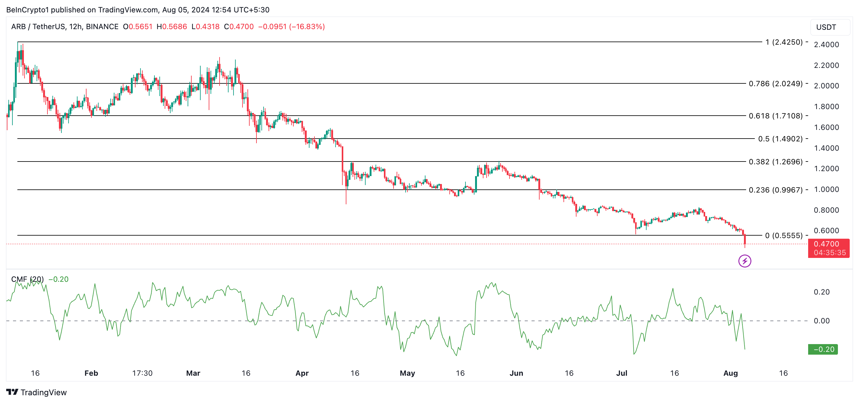Click the 0.786 (2.0249) Fibonacci label
This screenshot has height=403, width=859.
pos(775,83)
